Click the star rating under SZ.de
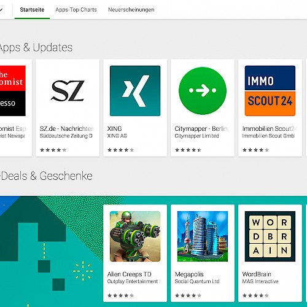307x307 pixels. click(x=53, y=150)
